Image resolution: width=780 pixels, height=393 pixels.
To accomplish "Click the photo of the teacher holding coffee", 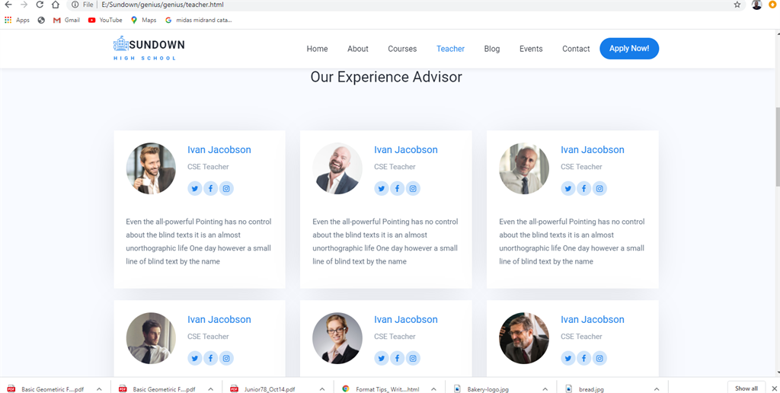I will (151, 168).
